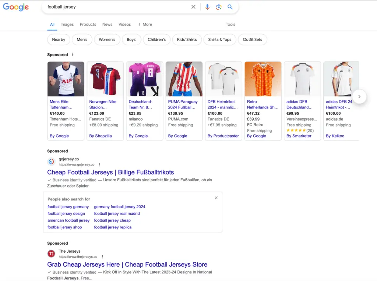Open Google Lens from the search bar
The height and width of the screenshot is (281, 377).
point(219,7)
